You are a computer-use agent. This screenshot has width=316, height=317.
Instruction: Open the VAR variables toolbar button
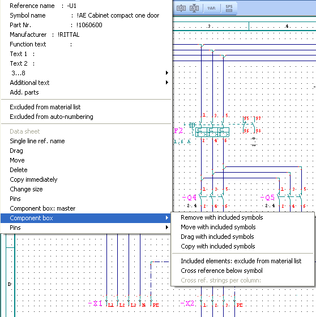pyautogui.click(x=211, y=8)
